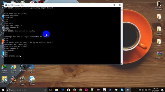The height and width of the screenshot is (92, 165).
Task: Open File Explorer from taskbar
Action: click(x=57, y=90)
